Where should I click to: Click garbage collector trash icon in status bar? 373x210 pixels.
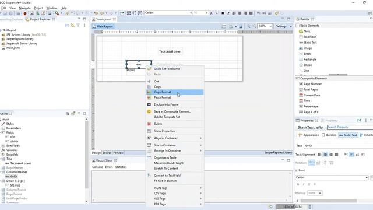tap(309, 207)
